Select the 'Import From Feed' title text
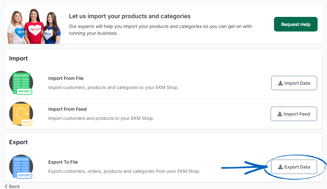 [x=67, y=109]
